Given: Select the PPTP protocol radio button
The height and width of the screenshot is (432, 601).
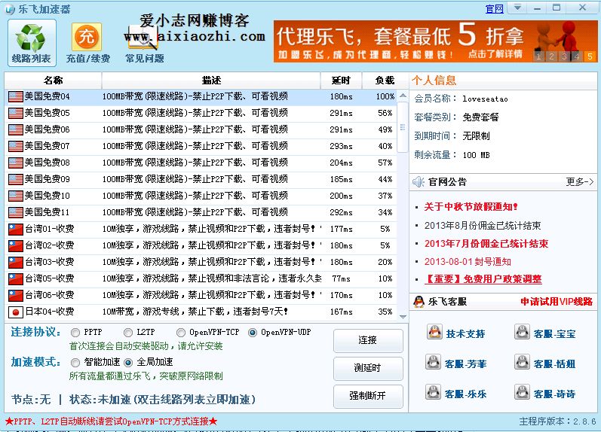Looking at the screenshot, I should coord(75,333).
